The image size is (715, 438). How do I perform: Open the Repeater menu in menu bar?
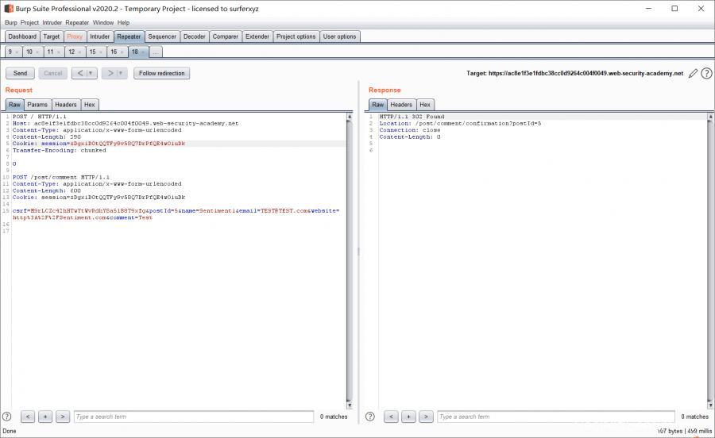pos(77,23)
